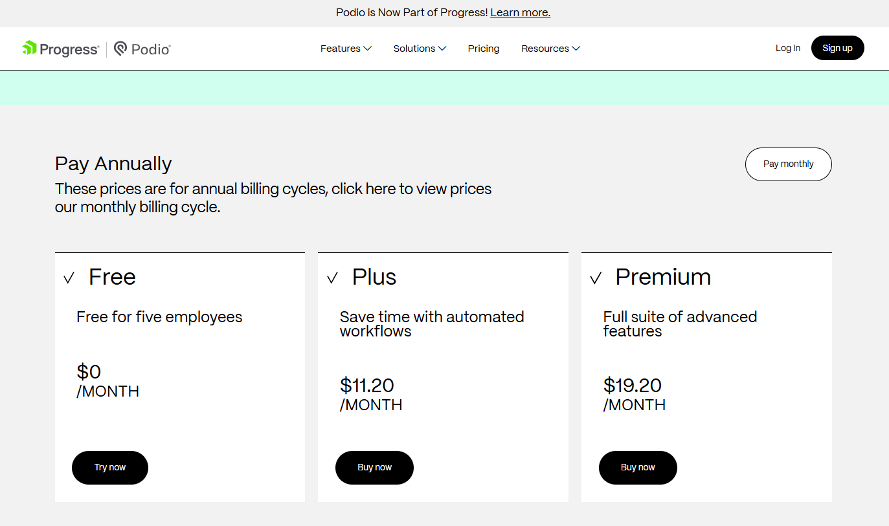
Task: Click Buy now for Plus plan
Action: tap(374, 467)
